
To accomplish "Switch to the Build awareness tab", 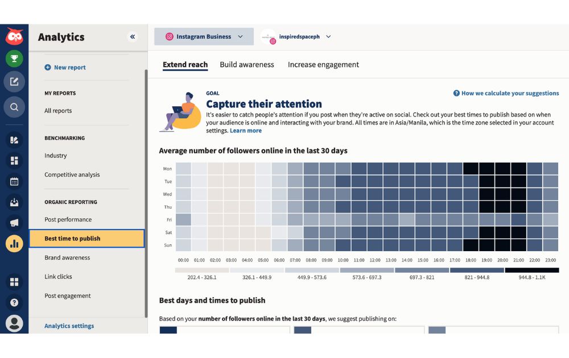I will pyautogui.click(x=247, y=65).
